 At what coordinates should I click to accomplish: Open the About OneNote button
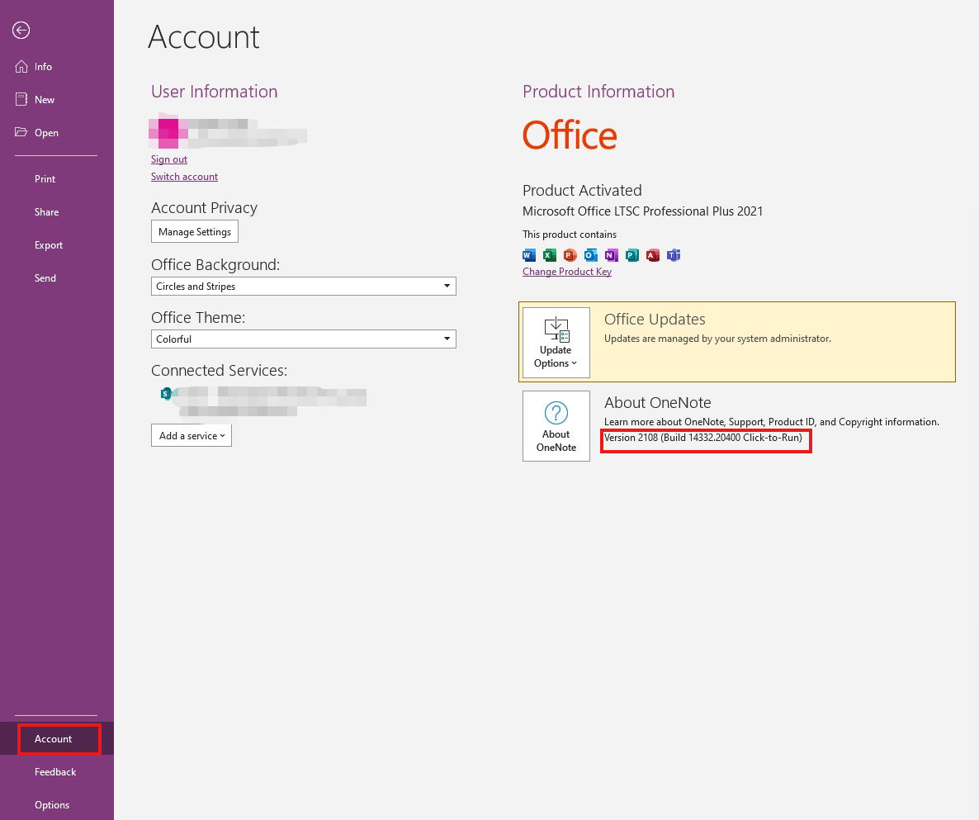(x=556, y=426)
